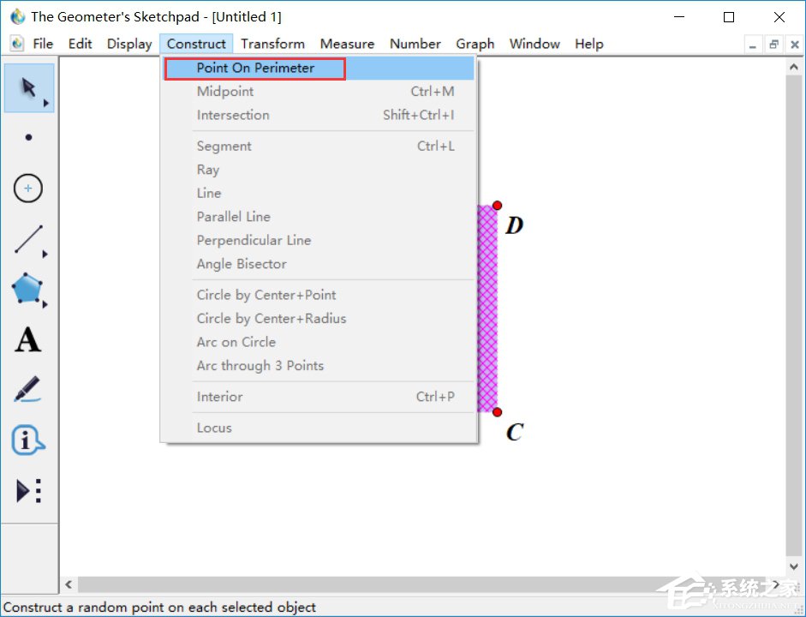Open the Edit menu
Image resolution: width=806 pixels, height=617 pixels.
(x=81, y=44)
